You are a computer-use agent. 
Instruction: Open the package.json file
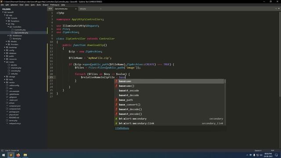click(x=14, y=112)
